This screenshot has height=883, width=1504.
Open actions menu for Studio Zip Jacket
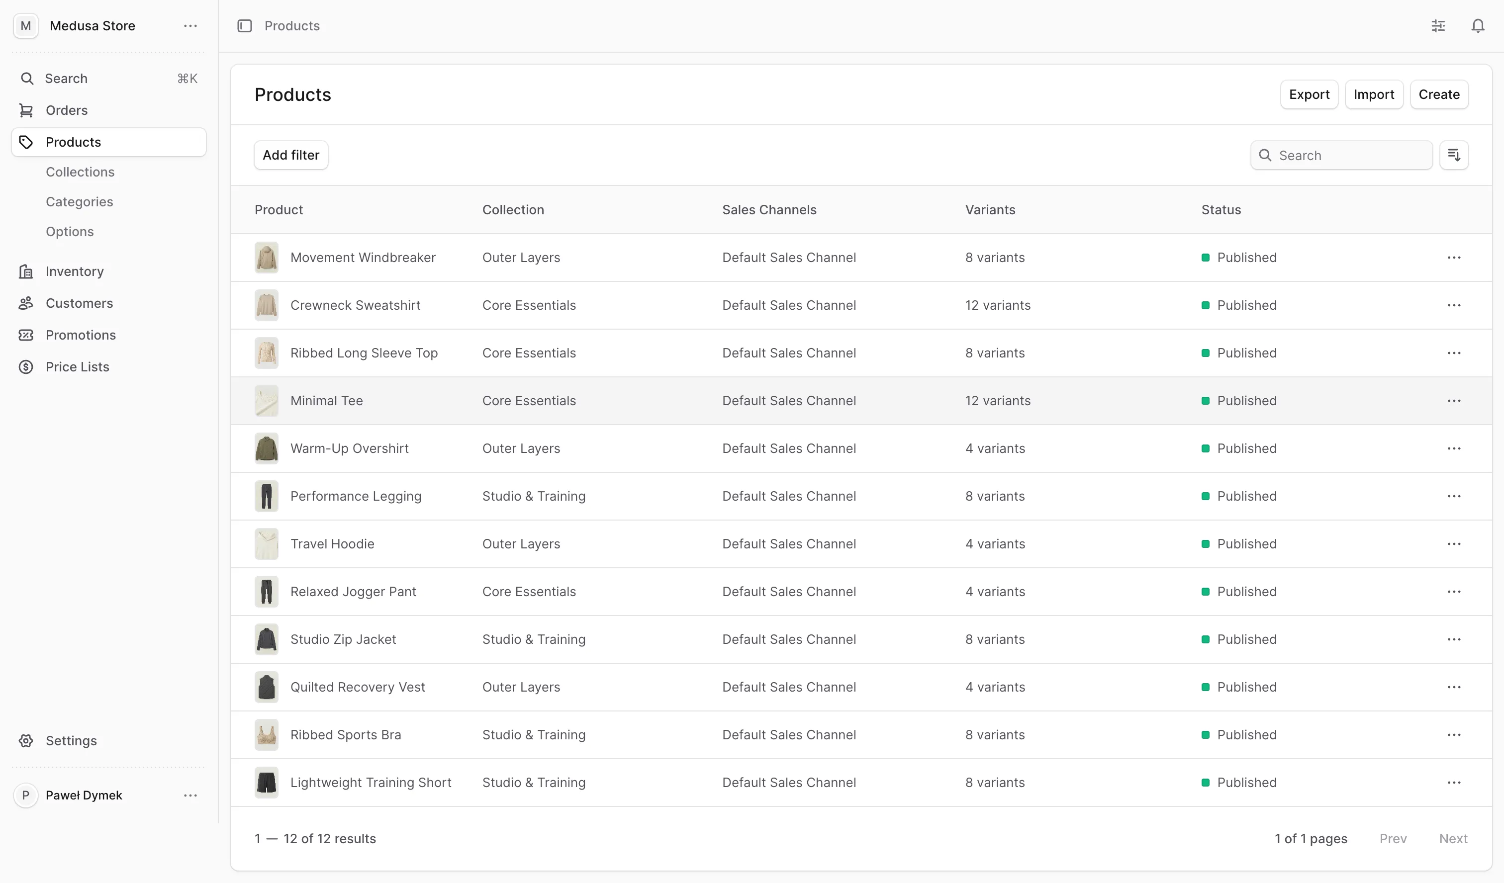(x=1454, y=639)
